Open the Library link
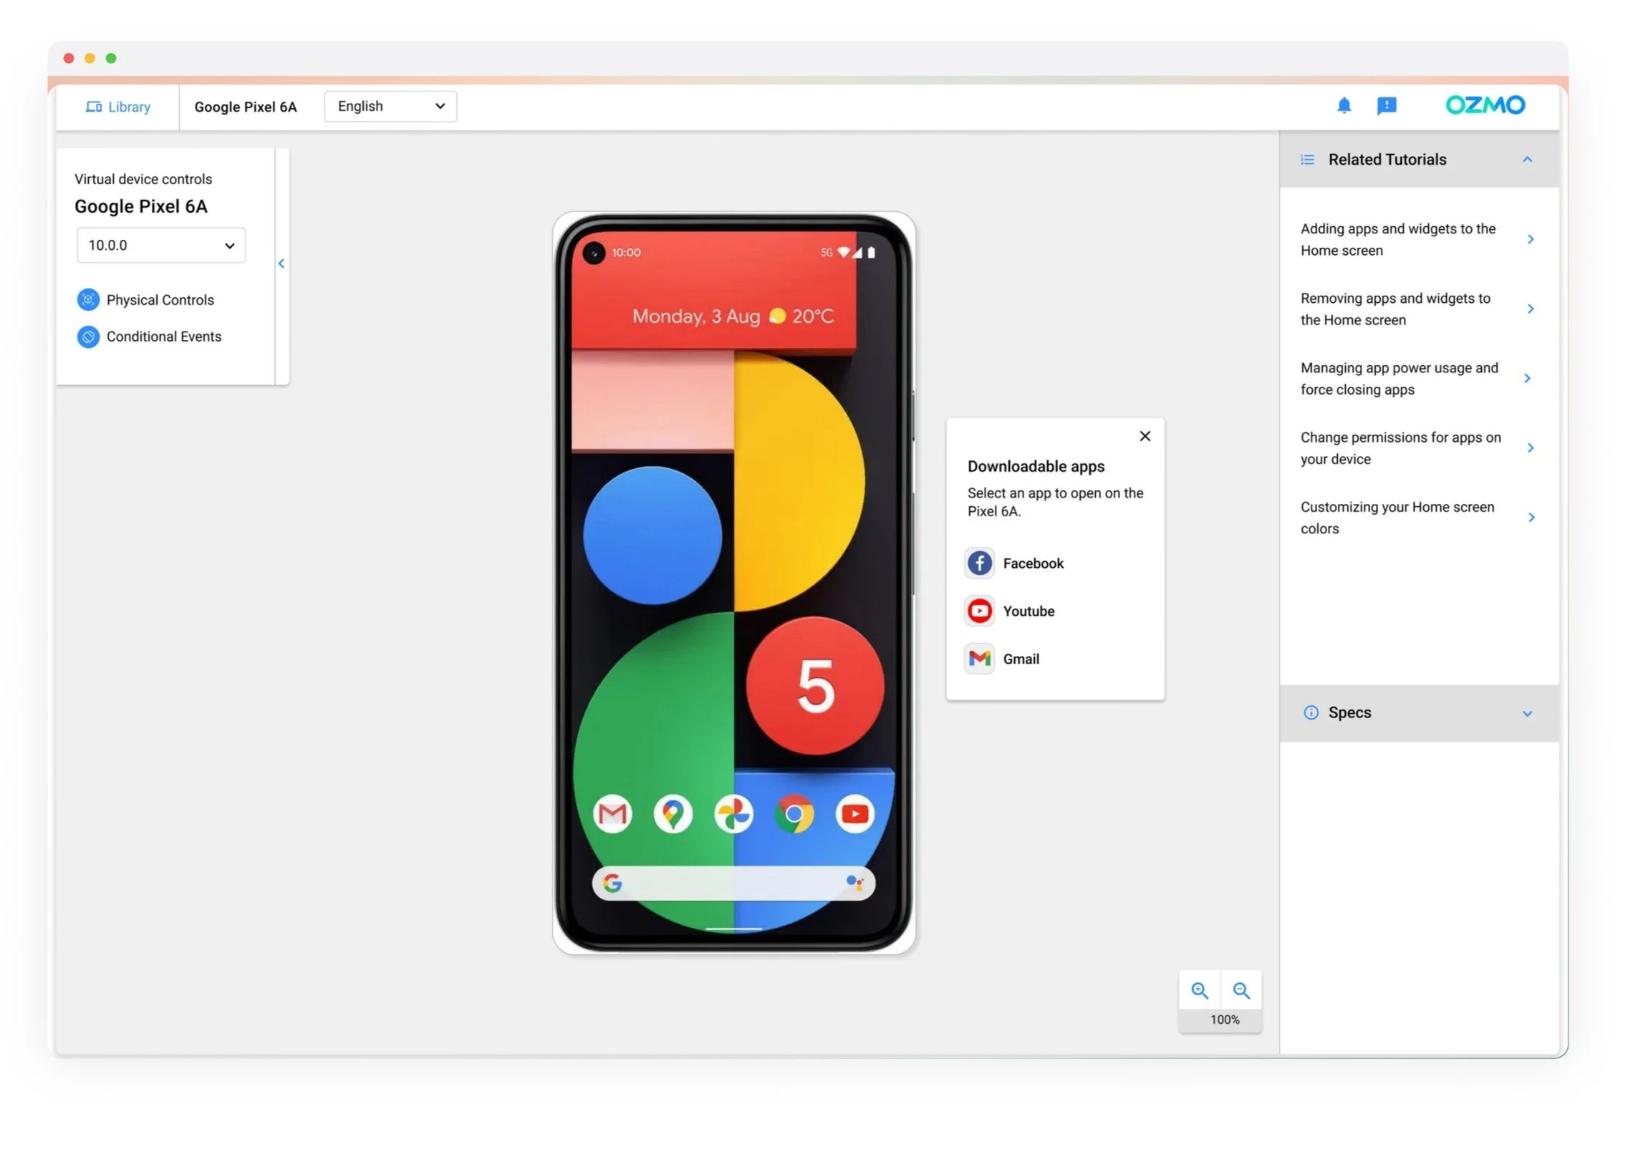Viewport: 1633px width, 1152px height. click(118, 107)
